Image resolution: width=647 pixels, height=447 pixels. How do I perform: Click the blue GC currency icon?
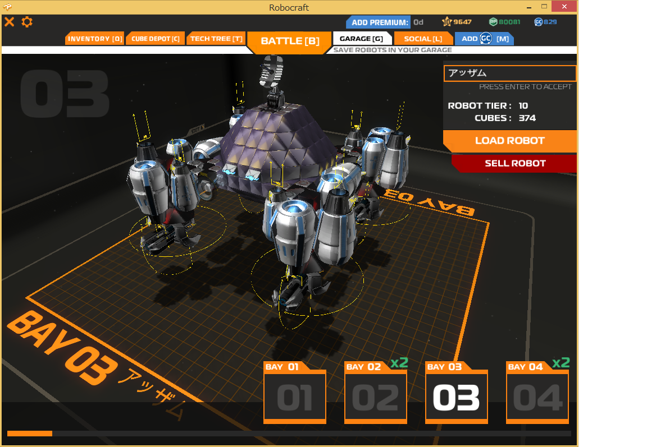(x=538, y=22)
